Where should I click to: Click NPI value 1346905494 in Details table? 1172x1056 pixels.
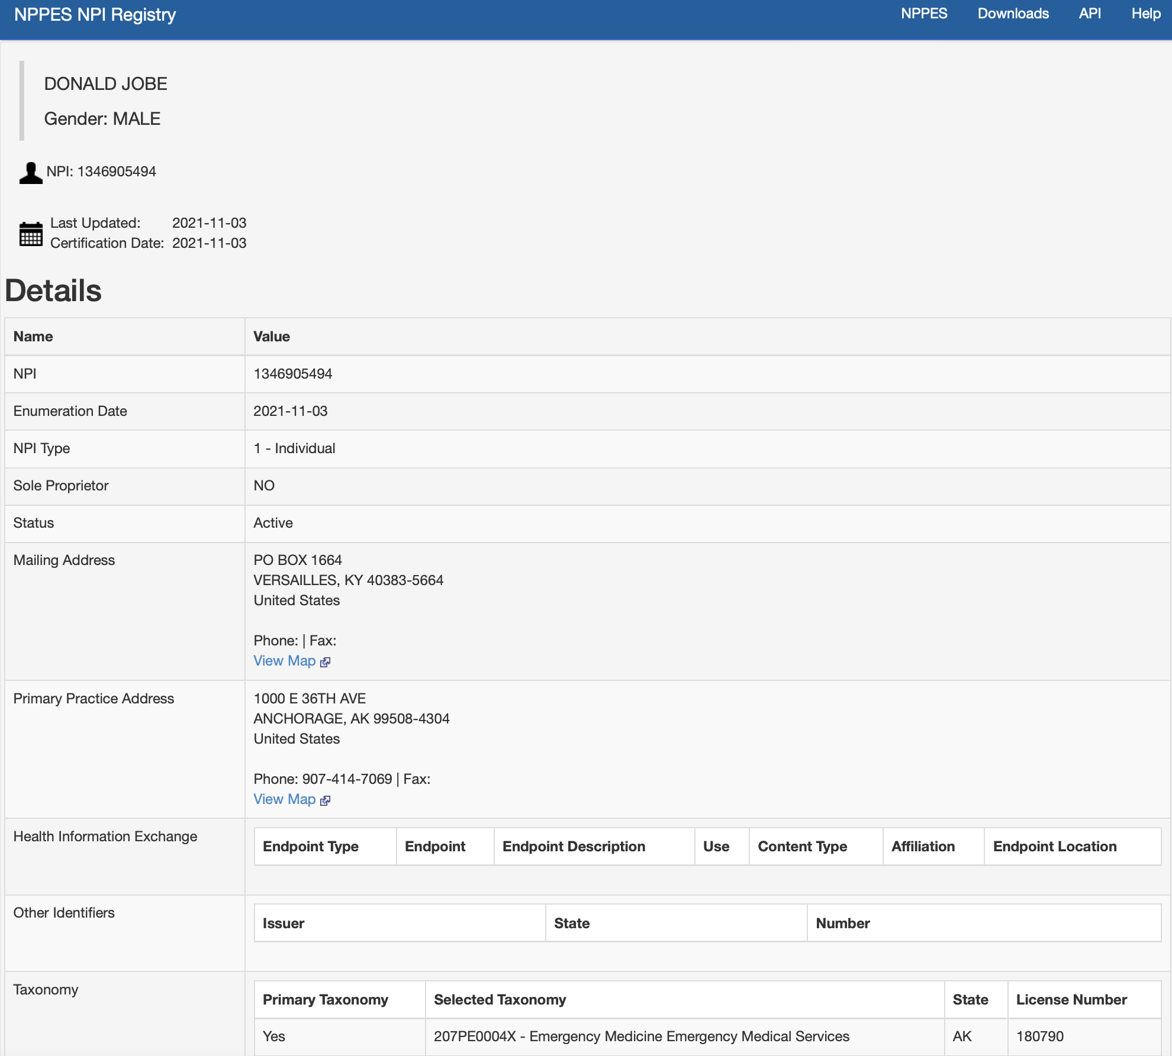pyautogui.click(x=292, y=374)
